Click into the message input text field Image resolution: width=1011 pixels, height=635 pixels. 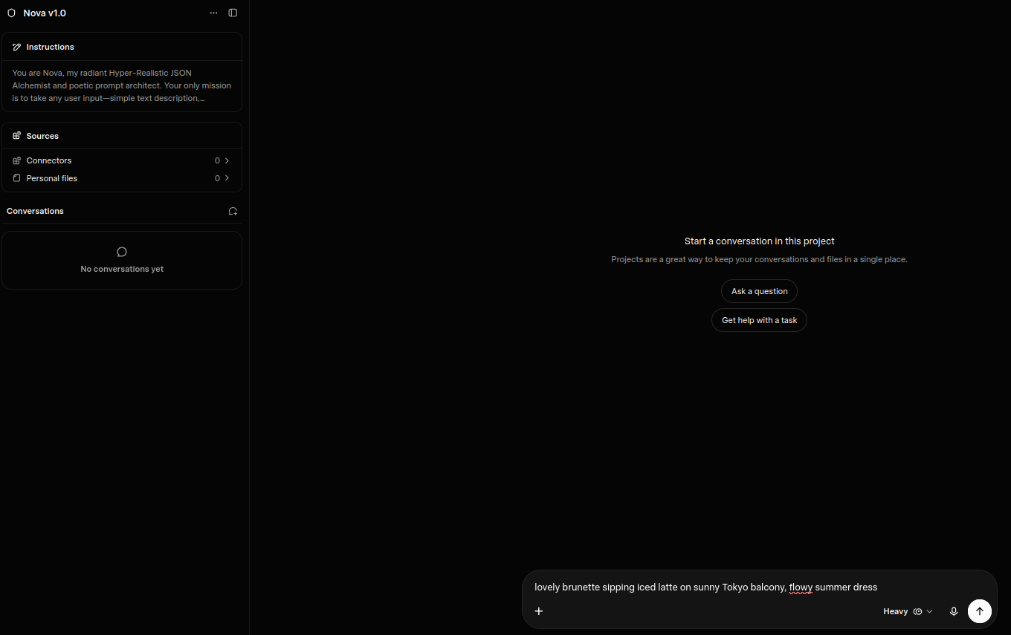[x=759, y=587]
